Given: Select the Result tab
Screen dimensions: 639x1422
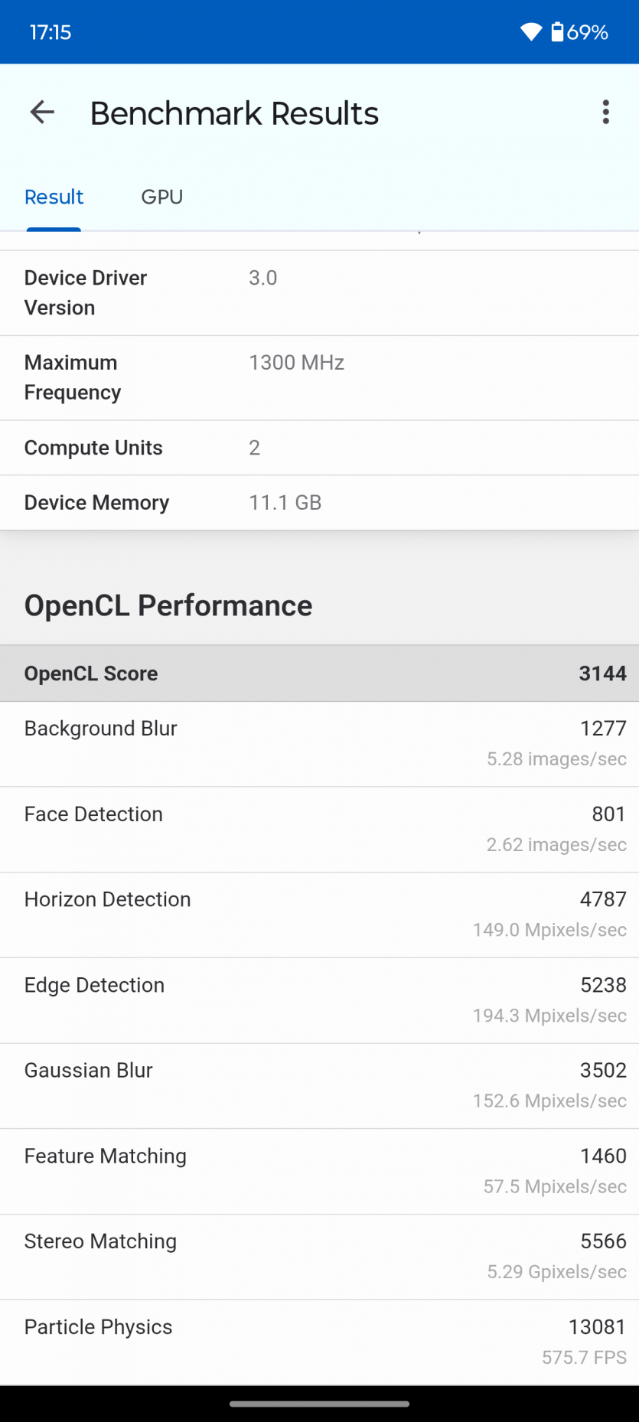Looking at the screenshot, I should [x=54, y=197].
